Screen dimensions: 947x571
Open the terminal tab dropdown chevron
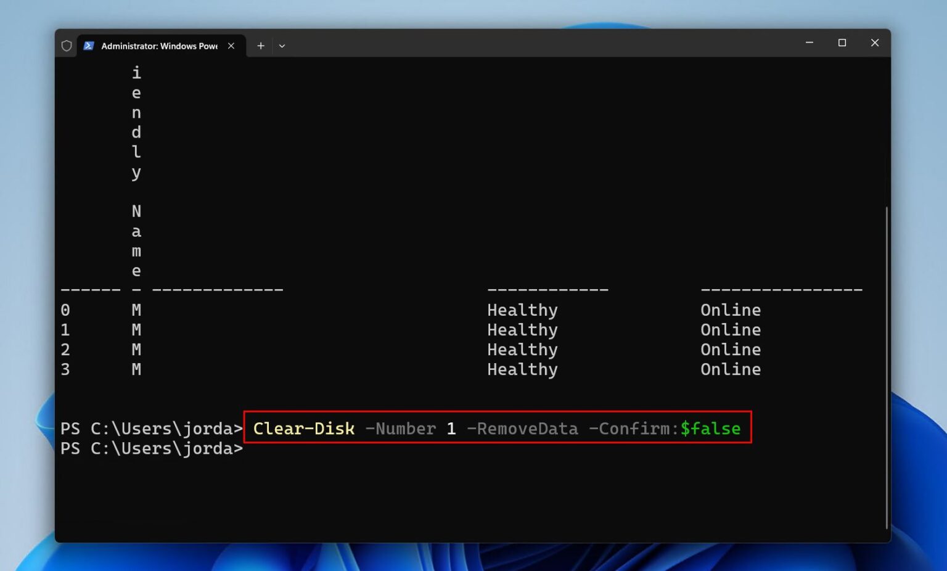282,46
